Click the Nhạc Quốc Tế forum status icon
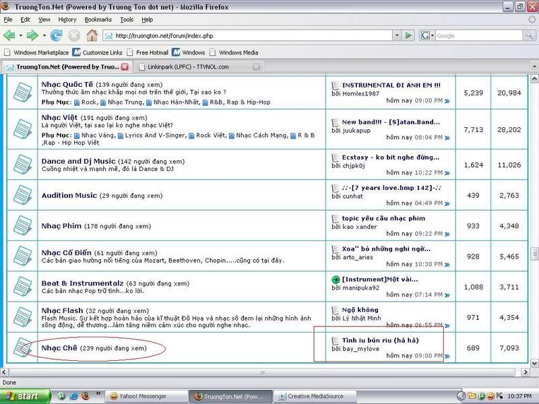This screenshot has height=404, width=539. [22, 92]
